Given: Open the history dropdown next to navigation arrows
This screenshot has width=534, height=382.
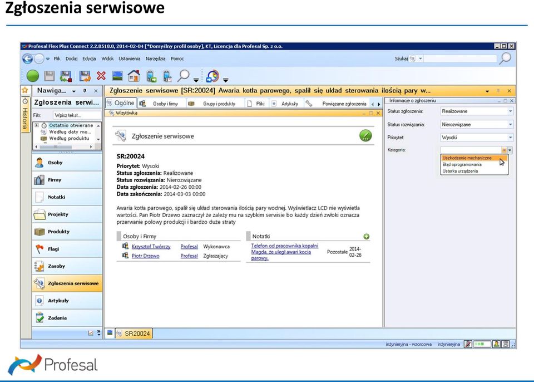Looking at the screenshot, I should [48, 59].
